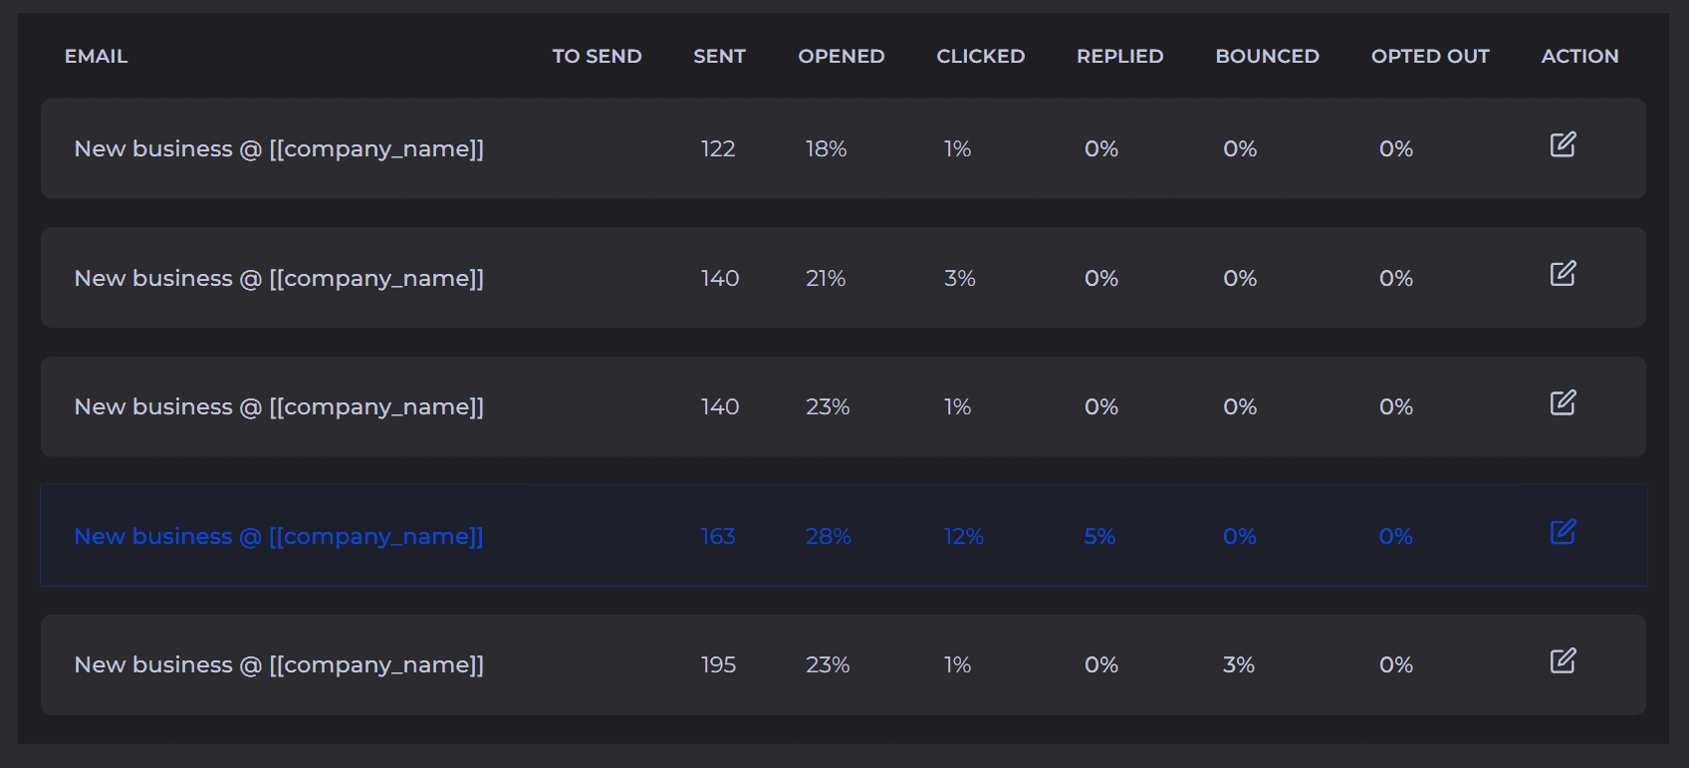Click the CLICKED column header
The width and height of the screenshot is (1689, 768).
click(x=980, y=57)
